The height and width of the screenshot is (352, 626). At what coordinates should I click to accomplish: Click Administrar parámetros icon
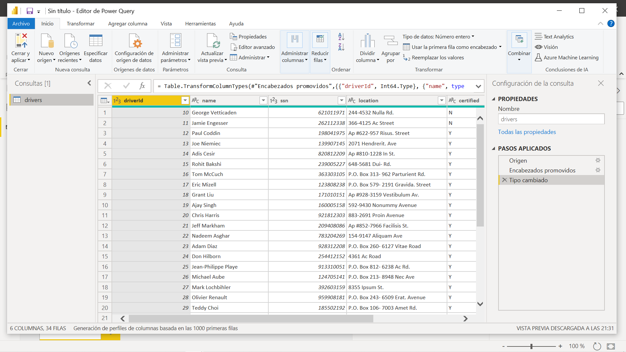[175, 41]
